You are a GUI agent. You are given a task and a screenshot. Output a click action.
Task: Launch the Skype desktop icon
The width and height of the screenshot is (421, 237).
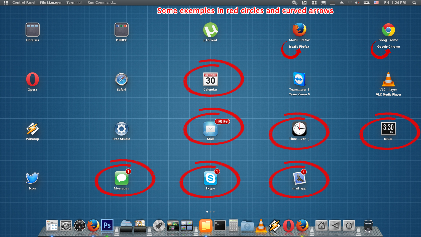[210, 178]
